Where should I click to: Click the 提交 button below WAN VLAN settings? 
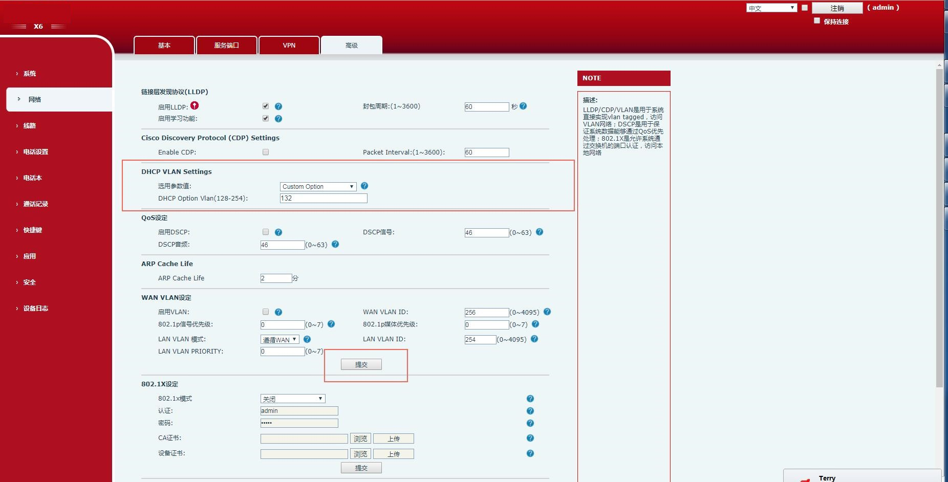point(361,364)
